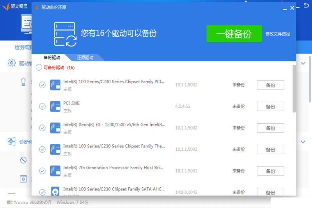Uncheck the PCI 总线 driver checkbox
Image resolution: width=312 pixels, height=208 pixels.
[43, 106]
